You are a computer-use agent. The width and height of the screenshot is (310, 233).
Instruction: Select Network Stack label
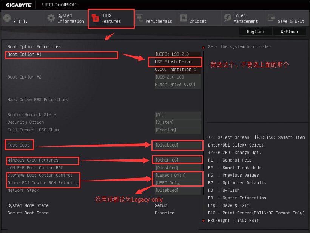click(23, 190)
